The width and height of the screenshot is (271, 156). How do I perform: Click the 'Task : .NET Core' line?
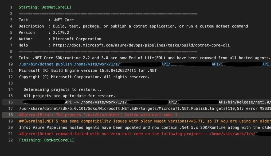[x=46, y=20]
